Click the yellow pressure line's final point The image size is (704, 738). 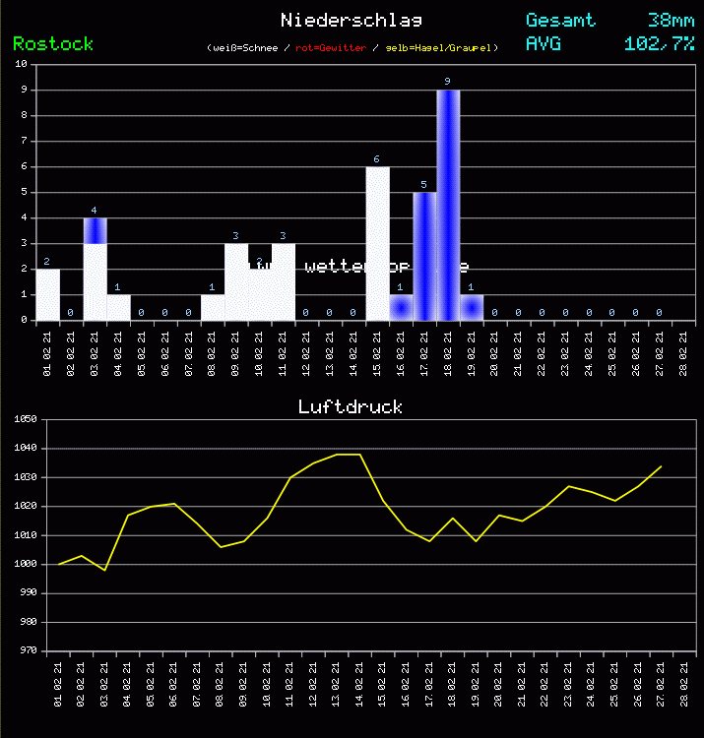pos(661,466)
